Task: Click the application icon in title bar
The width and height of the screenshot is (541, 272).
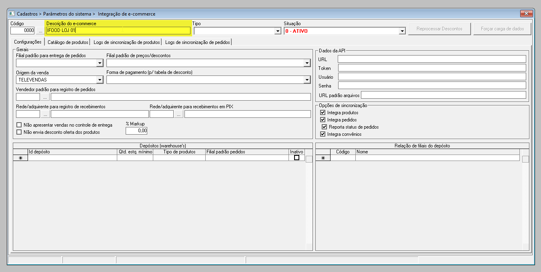Action: (x=12, y=14)
